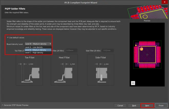
Task: Click Next to continue the wizard
Action: (147, 106)
